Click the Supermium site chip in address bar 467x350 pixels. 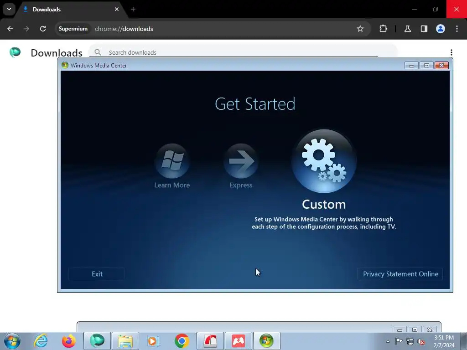pyautogui.click(x=73, y=29)
